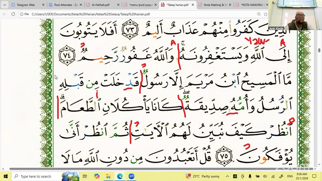Screen dimensions: 322x181
Task: Open battery status in system tray
Action: click(x=257, y=176)
